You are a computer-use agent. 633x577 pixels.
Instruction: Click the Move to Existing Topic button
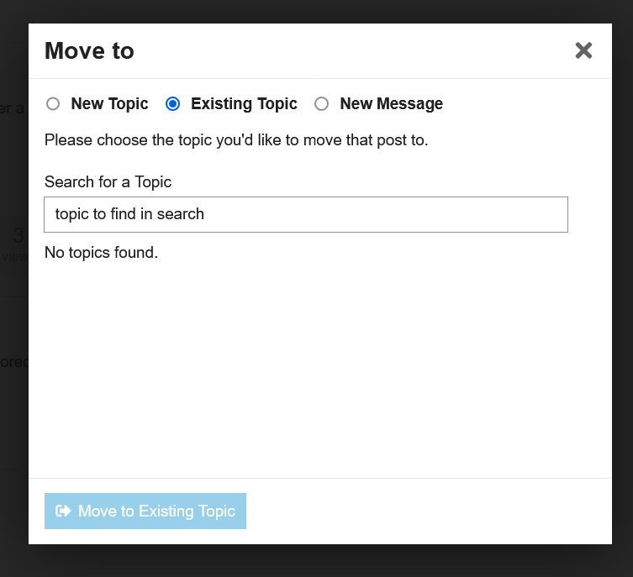click(145, 511)
